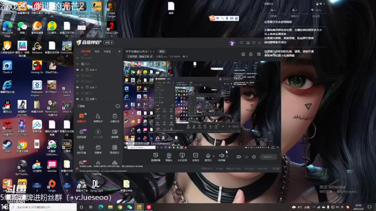Add phone screen-cast source
The image size is (376, 211).
182,157
